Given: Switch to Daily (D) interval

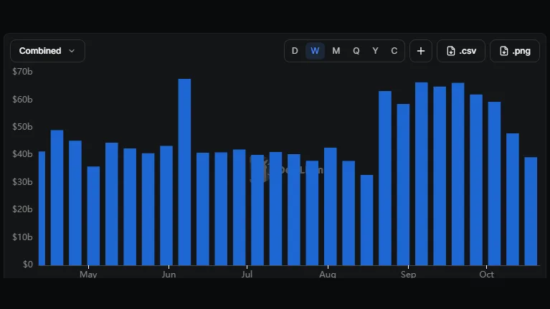Looking at the screenshot, I should pyautogui.click(x=295, y=51).
